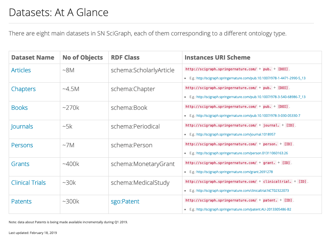The width and height of the screenshot is (335, 243).
Task: Open the person.01311060163.26 example link
Action: pos(242,153)
